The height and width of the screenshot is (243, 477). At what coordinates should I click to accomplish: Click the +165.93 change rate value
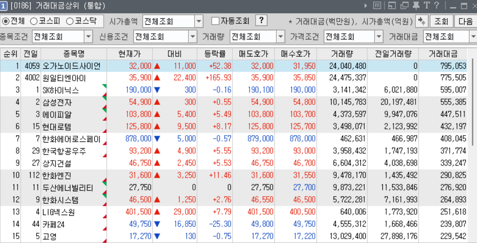click(218, 78)
